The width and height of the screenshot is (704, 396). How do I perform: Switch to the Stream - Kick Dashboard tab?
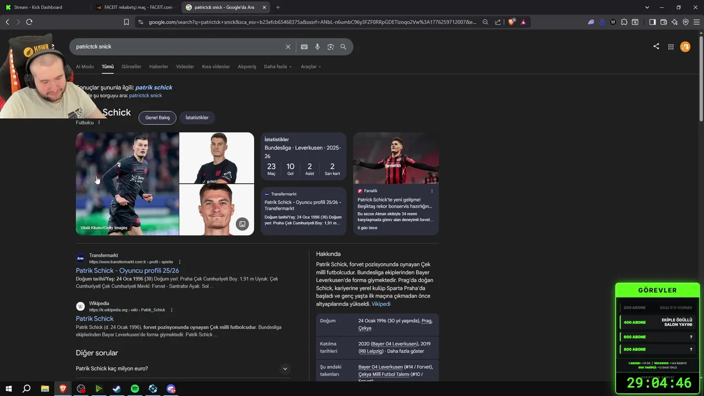pos(44,7)
